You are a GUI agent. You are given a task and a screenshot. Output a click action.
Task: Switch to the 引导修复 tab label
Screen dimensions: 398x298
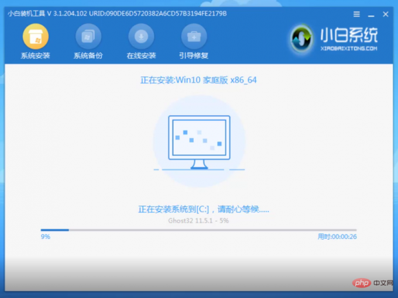point(194,56)
